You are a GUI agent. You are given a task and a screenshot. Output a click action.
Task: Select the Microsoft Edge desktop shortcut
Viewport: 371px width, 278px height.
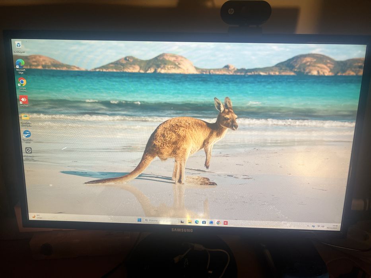[21, 66]
